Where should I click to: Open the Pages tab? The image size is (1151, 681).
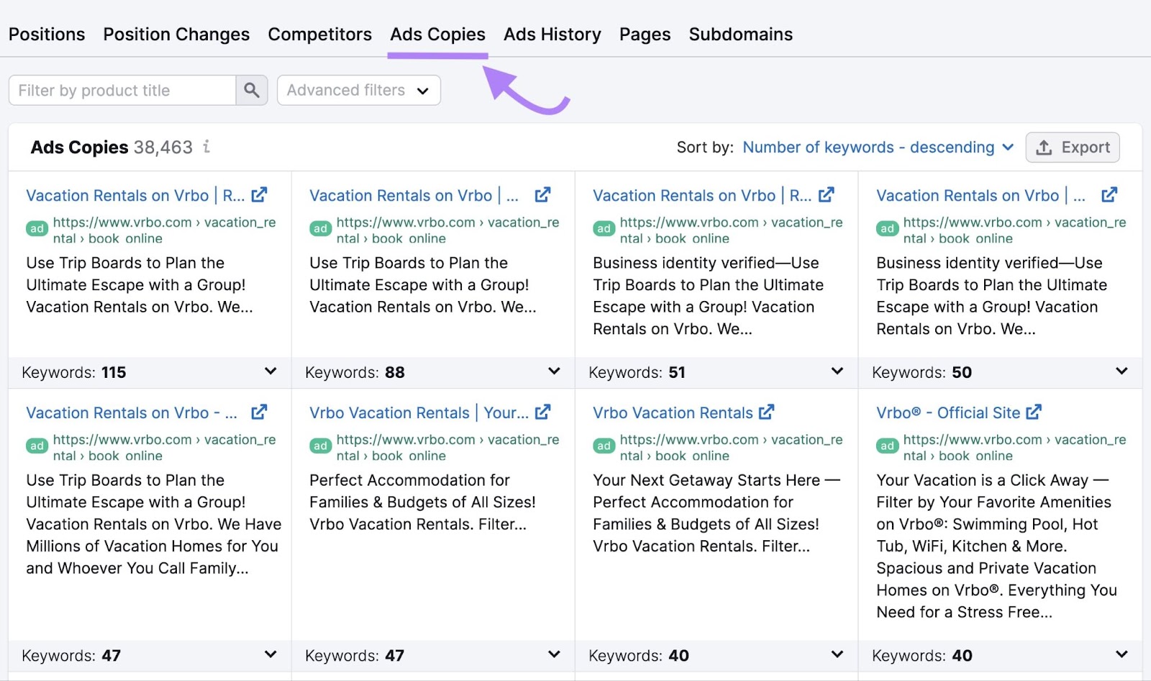645,34
